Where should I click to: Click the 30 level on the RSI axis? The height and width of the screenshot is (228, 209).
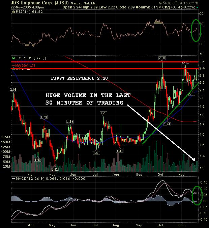coord(202,44)
